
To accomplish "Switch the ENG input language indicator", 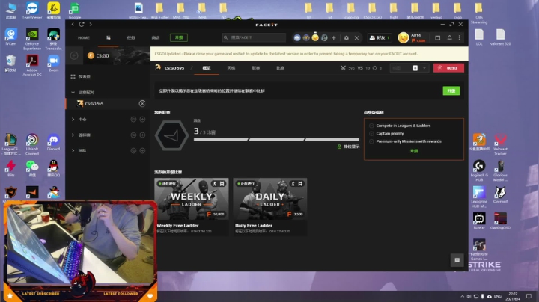I will [497, 296].
